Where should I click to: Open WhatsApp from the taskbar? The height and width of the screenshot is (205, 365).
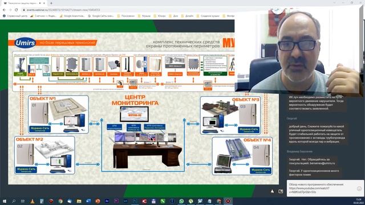pyautogui.click(x=181, y=201)
